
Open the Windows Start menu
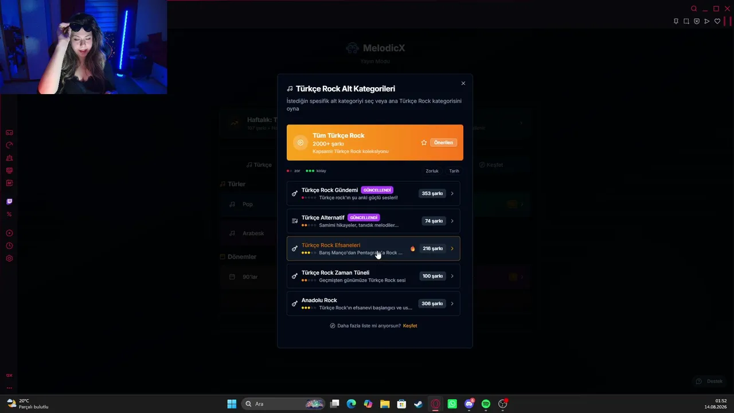(x=232, y=404)
